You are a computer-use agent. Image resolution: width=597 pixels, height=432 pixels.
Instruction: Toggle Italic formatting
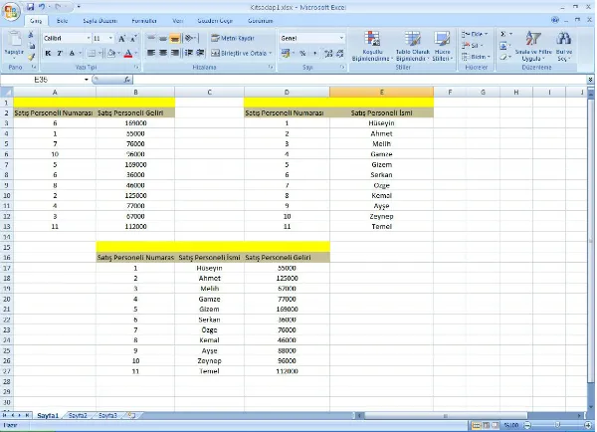[x=60, y=53]
